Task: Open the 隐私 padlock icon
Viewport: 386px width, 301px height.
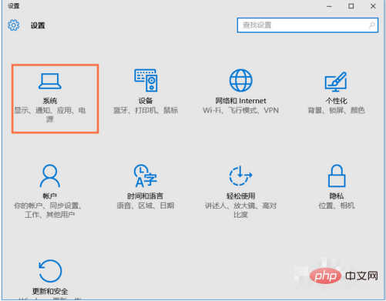Action: point(337,176)
